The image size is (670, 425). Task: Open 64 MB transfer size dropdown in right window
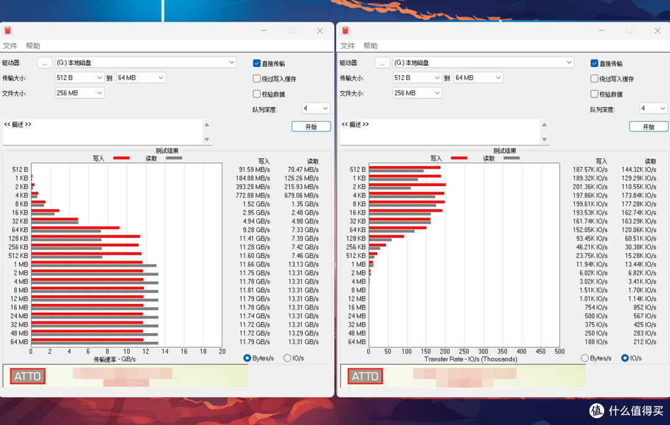coord(478,78)
